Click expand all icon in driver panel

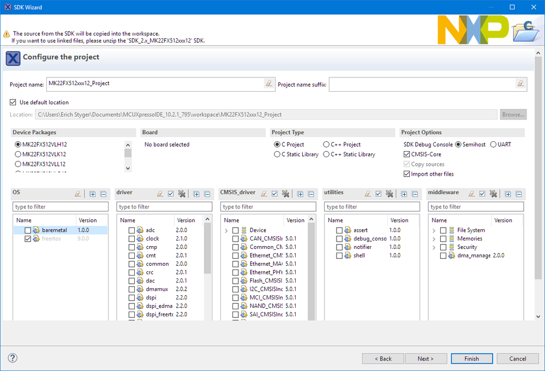coord(196,194)
